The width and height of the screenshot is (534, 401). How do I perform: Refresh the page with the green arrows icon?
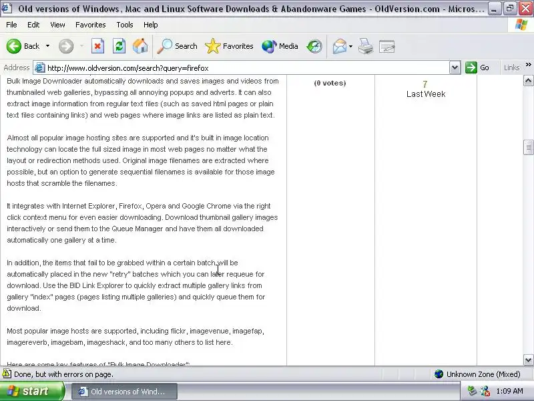point(119,46)
